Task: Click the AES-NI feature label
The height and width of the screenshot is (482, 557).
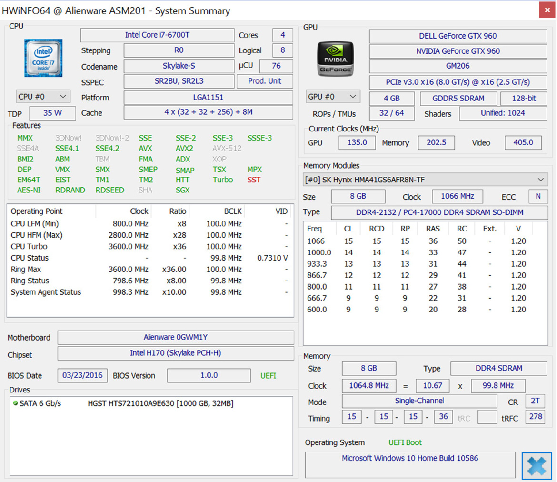Action: (x=29, y=190)
